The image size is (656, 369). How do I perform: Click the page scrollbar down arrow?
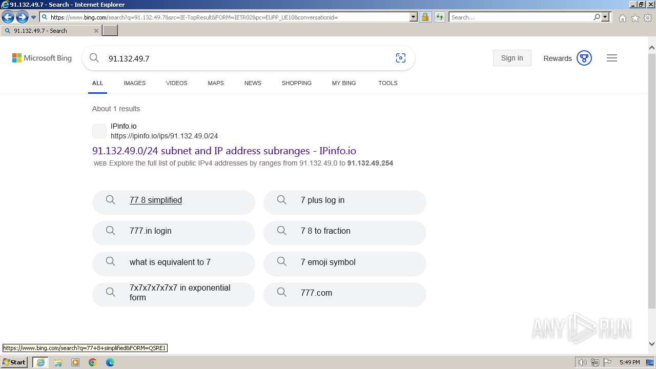point(652,344)
